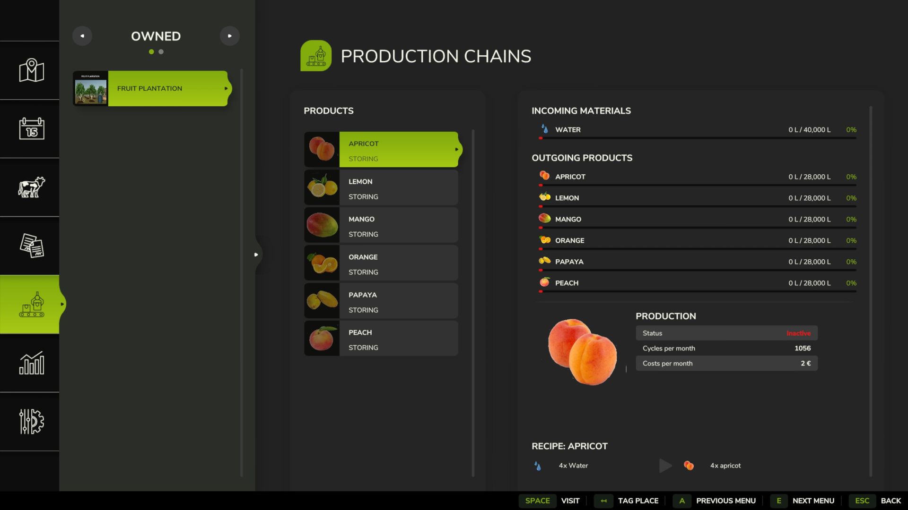
Task: Toggle Papaya product storing mode
Action: click(x=363, y=310)
